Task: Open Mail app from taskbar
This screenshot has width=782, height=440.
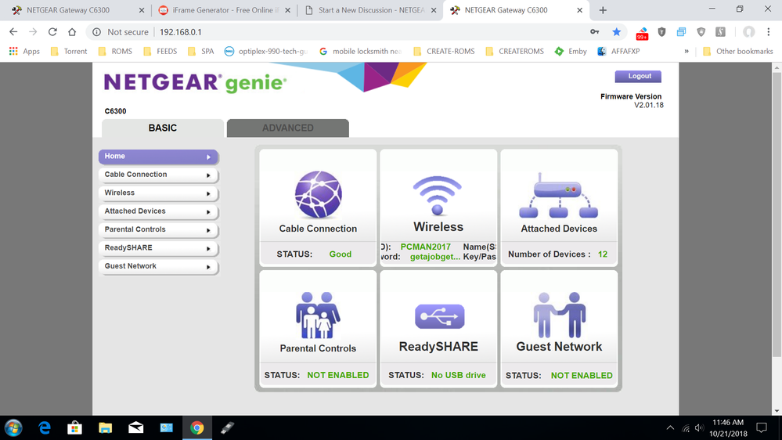Action: tap(135, 428)
